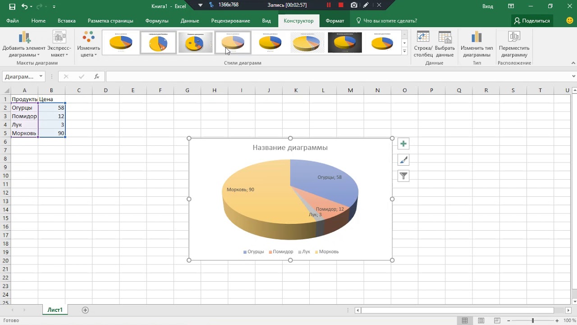Click the Chart Elements plus button
577x325 pixels.
403,144
